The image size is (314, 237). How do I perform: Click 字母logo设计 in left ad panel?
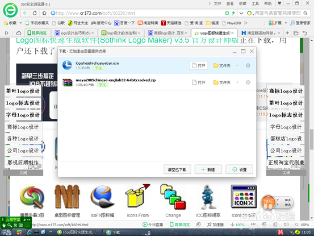[x=23, y=115]
